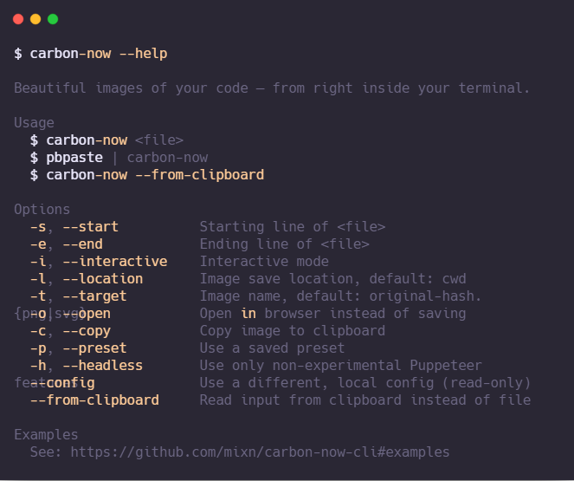
Task: Click the green maximize window button
Action: pos(53,19)
